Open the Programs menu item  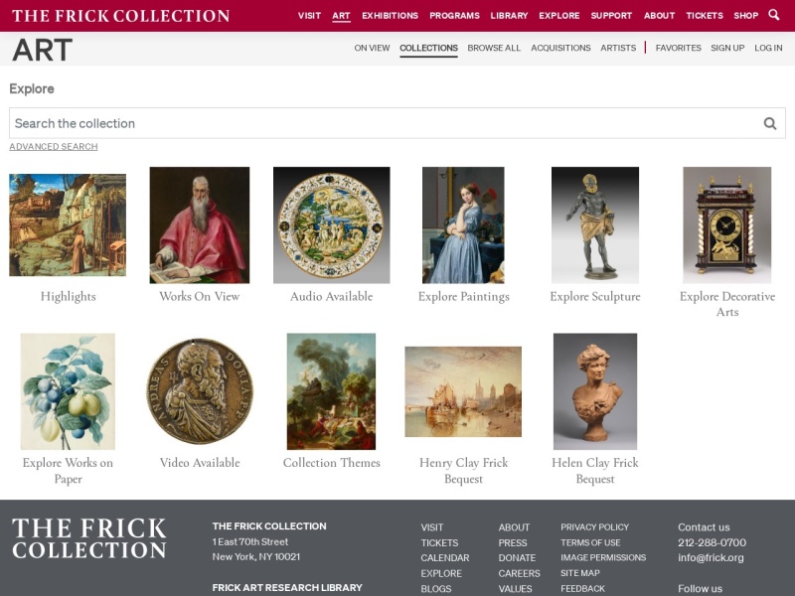click(454, 16)
